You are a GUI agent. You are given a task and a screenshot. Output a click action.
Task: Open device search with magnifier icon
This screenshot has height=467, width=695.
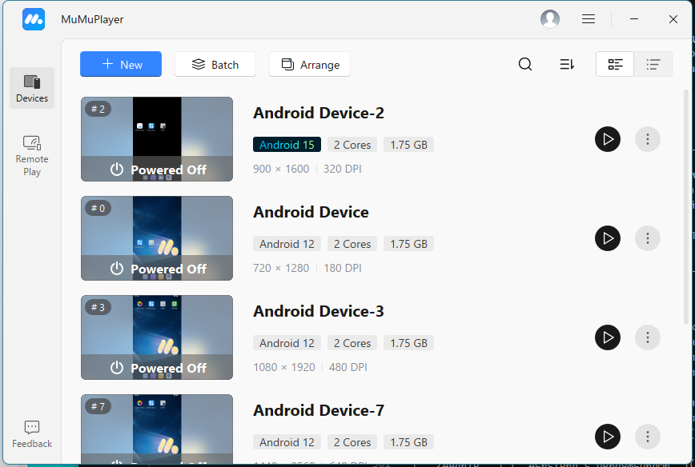click(x=525, y=64)
